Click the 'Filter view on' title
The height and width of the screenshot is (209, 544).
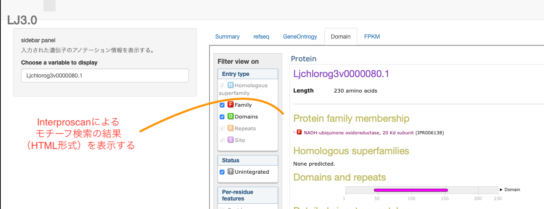(x=238, y=62)
